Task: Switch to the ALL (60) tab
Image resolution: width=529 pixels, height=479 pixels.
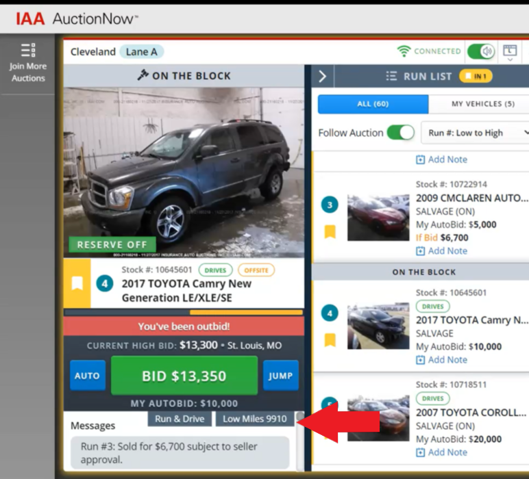Action: coord(373,104)
